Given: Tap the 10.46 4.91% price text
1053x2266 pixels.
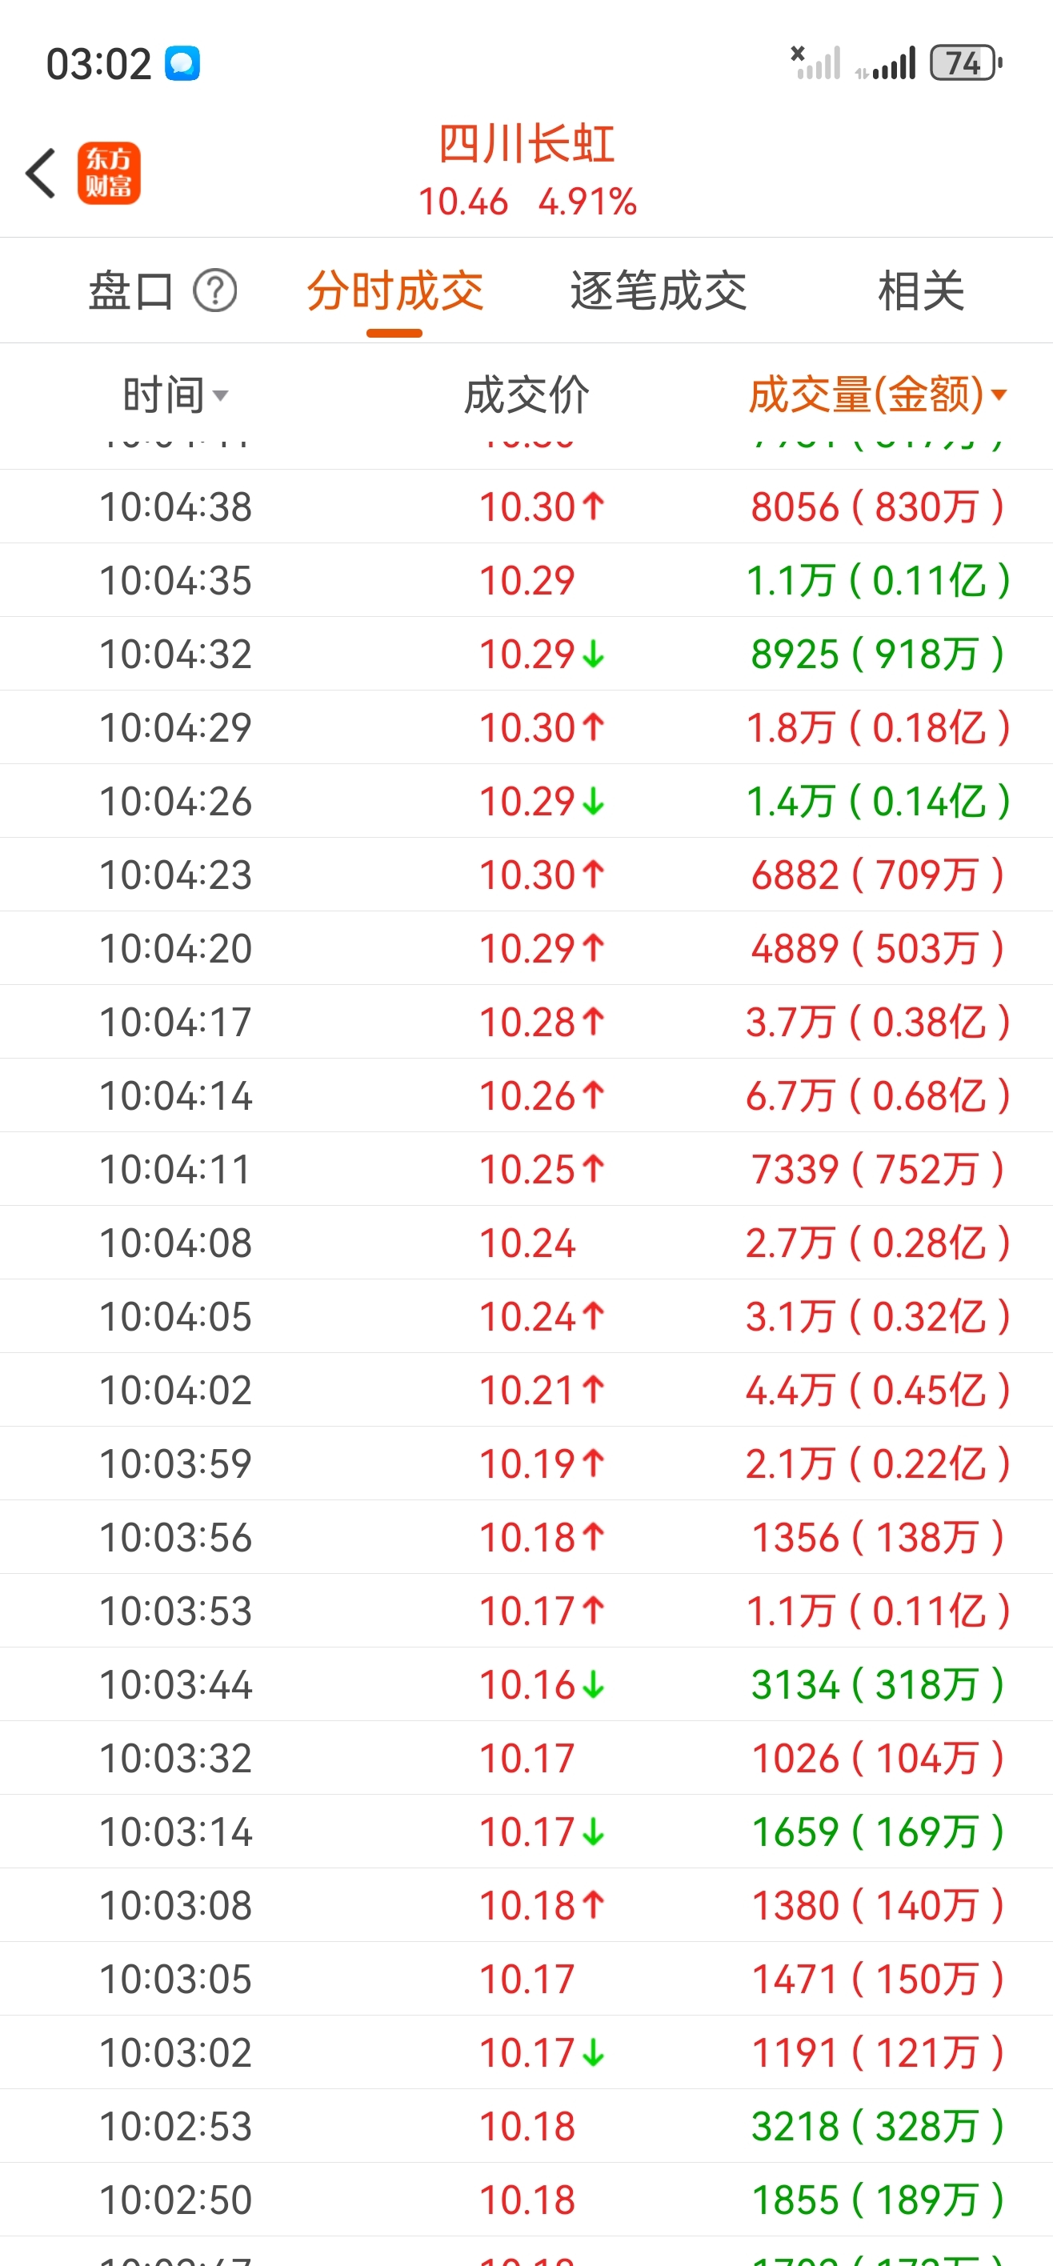Looking at the screenshot, I should click(527, 202).
